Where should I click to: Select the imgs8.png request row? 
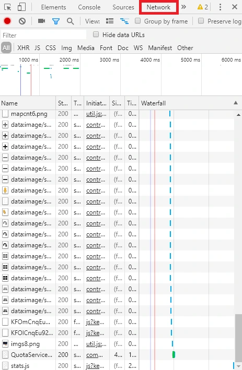pos(117,344)
